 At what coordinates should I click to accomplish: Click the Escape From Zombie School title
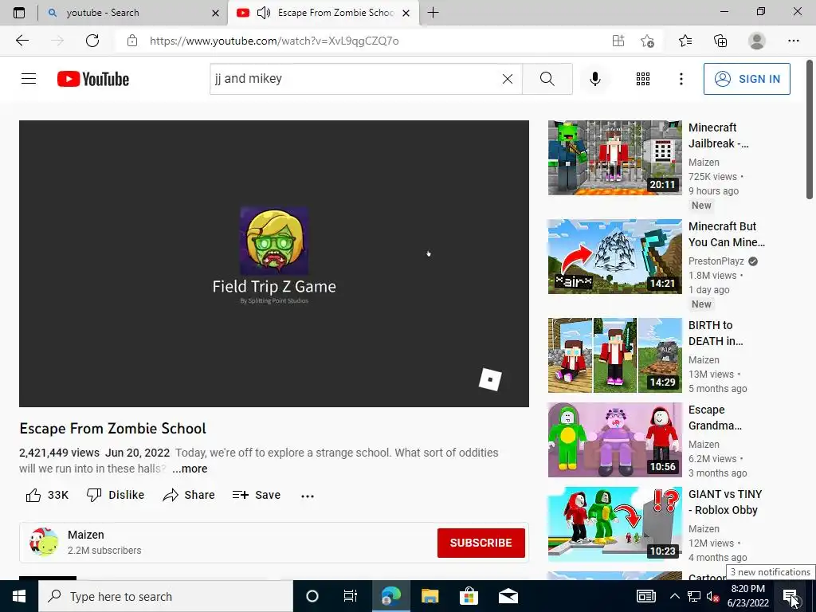(113, 428)
